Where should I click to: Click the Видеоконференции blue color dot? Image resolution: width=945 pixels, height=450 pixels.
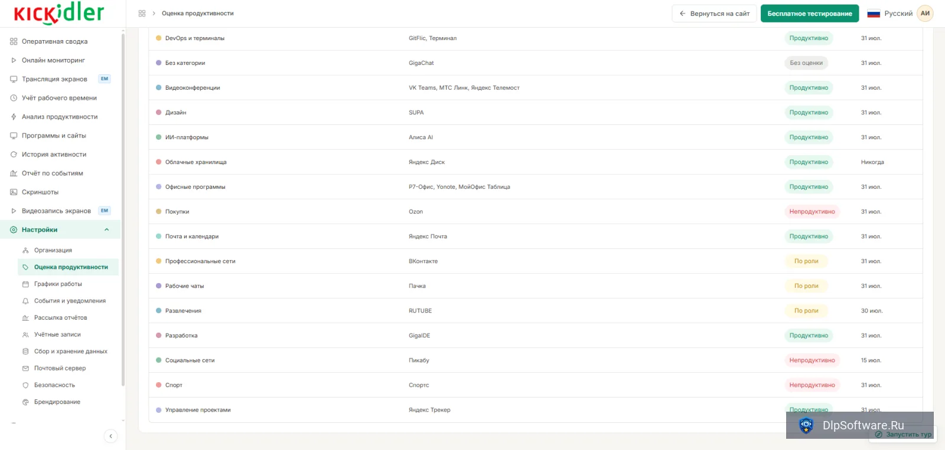pyautogui.click(x=159, y=88)
